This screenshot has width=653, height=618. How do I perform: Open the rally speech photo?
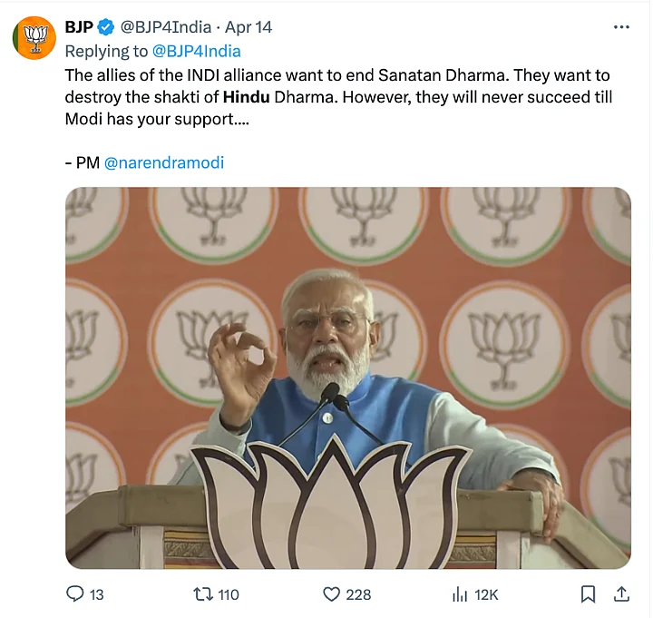[347, 378]
